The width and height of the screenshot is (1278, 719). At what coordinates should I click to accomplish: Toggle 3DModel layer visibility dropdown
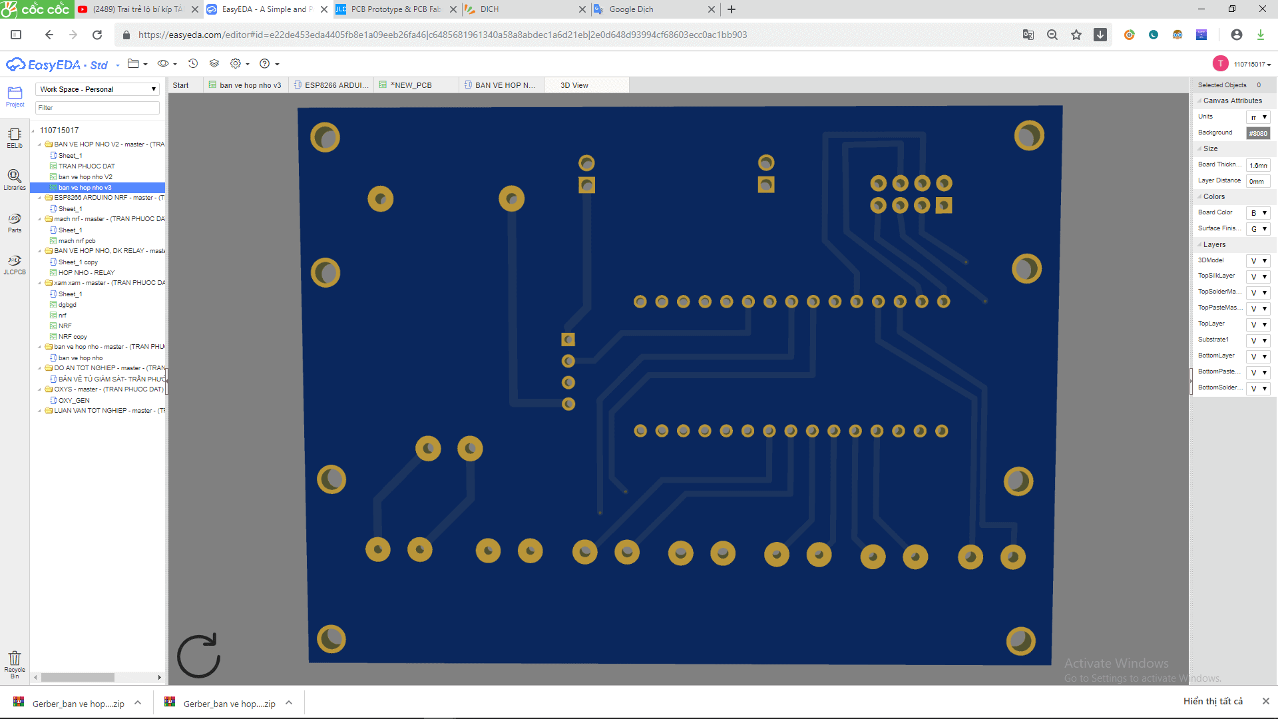[x=1258, y=261]
